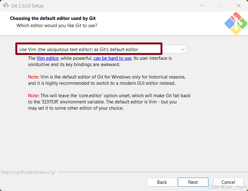Click the note about the 'core.editor' option
This screenshot has height=191, width=248.
click(x=109, y=102)
